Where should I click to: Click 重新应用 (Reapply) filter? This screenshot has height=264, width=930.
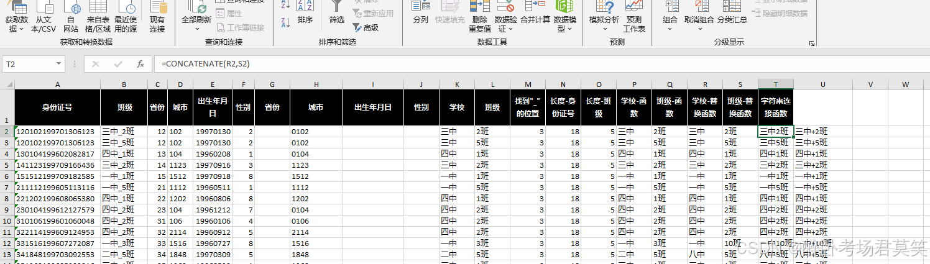[374, 14]
